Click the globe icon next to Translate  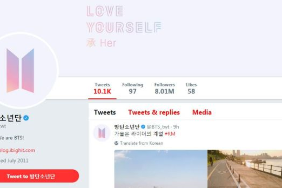(116, 143)
